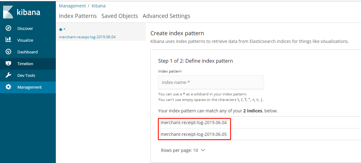Screen dimensions: 361x163
Task: Click the Management breadcrumb link
Action: click(73, 6)
